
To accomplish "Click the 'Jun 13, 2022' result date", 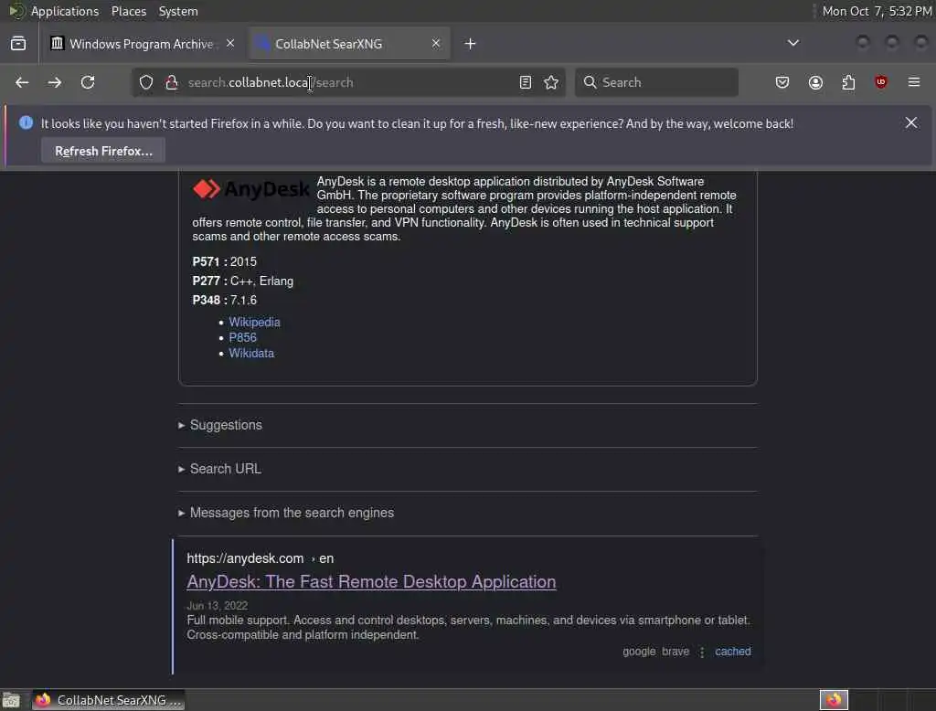I will 217,605.
